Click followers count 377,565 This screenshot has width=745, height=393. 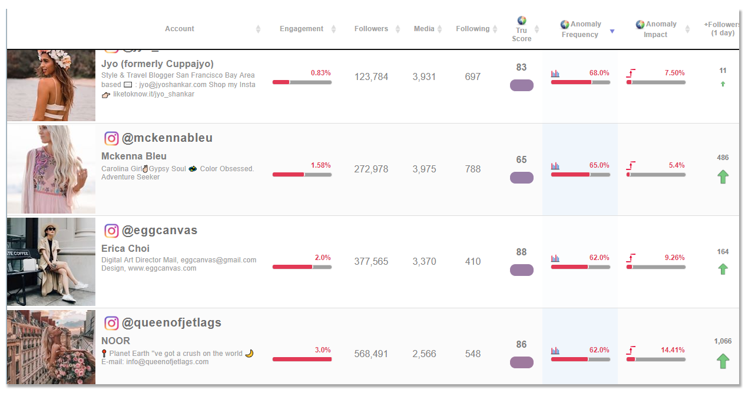click(x=371, y=261)
